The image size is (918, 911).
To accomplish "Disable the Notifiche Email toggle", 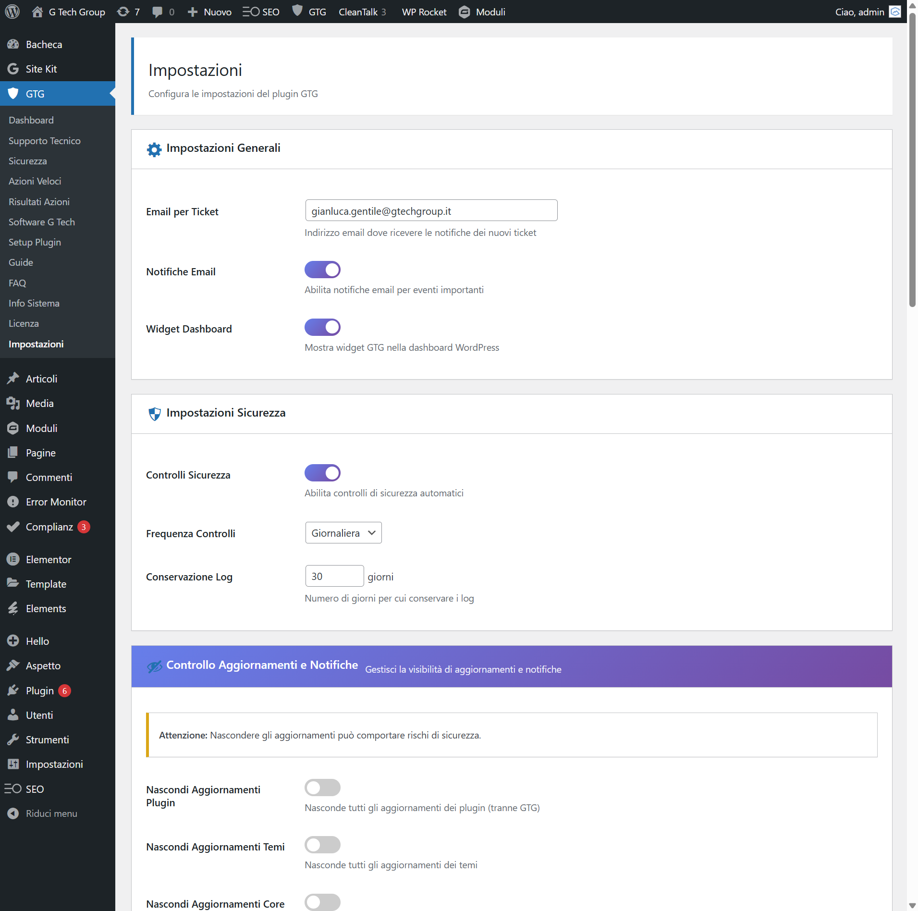I will [322, 270].
